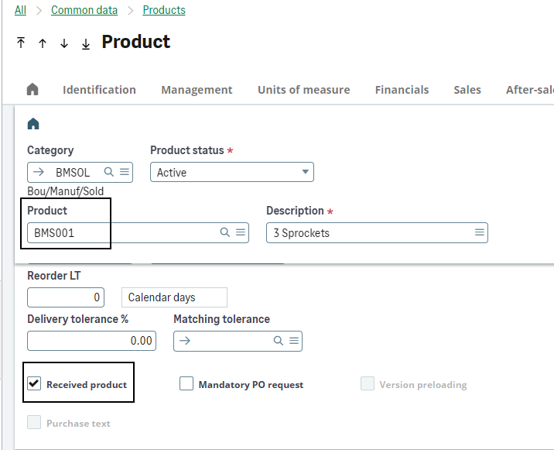Click the Version preloading checkbox
Image resolution: width=554 pixels, height=450 pixels.
[368, 383]
